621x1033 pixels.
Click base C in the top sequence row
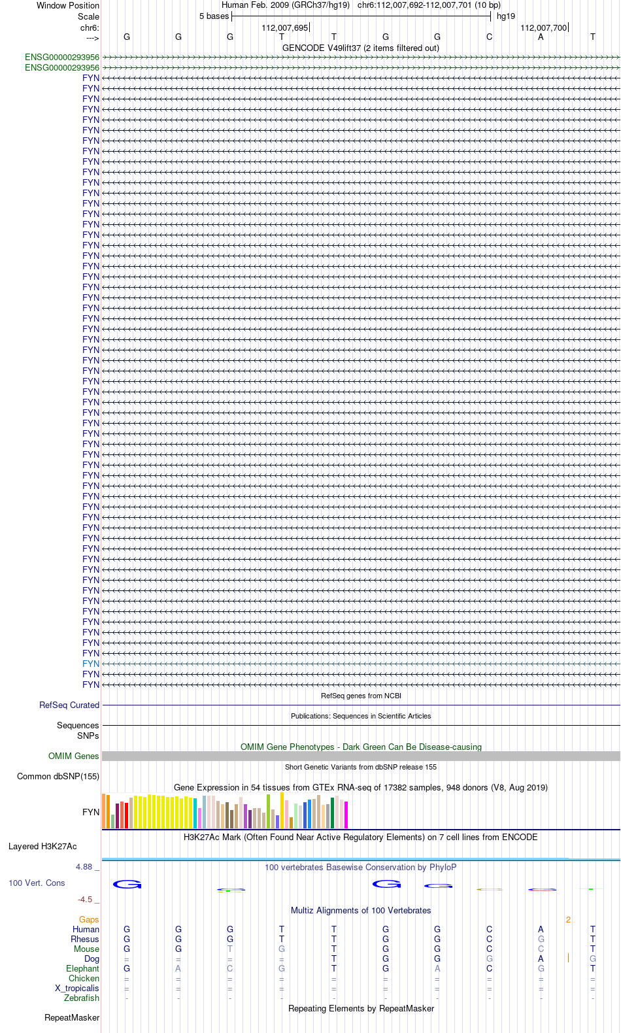pyautogui.click(x=489, y=37)
